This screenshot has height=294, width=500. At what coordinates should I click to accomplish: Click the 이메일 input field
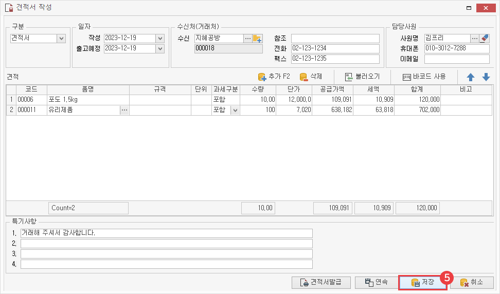457,59
